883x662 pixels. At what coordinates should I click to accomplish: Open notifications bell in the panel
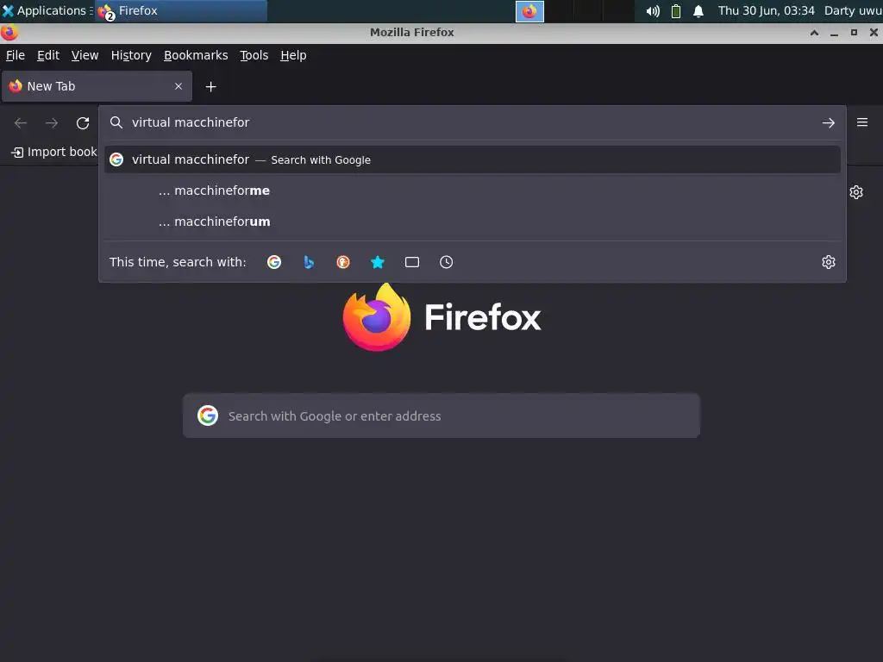pos(698,10)
